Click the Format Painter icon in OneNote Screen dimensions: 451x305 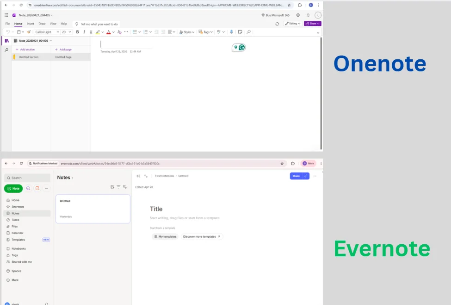(29, 32)
